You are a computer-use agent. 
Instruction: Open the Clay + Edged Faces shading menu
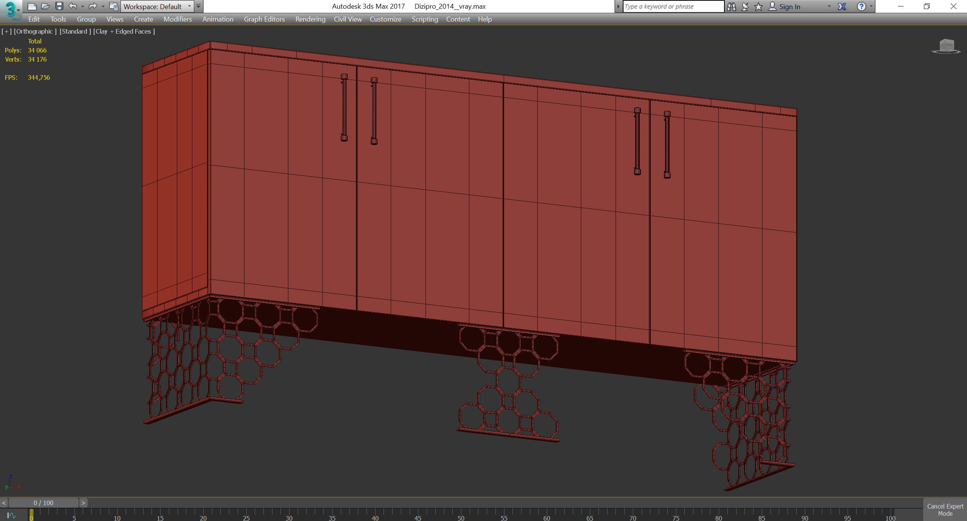[124, 31]
